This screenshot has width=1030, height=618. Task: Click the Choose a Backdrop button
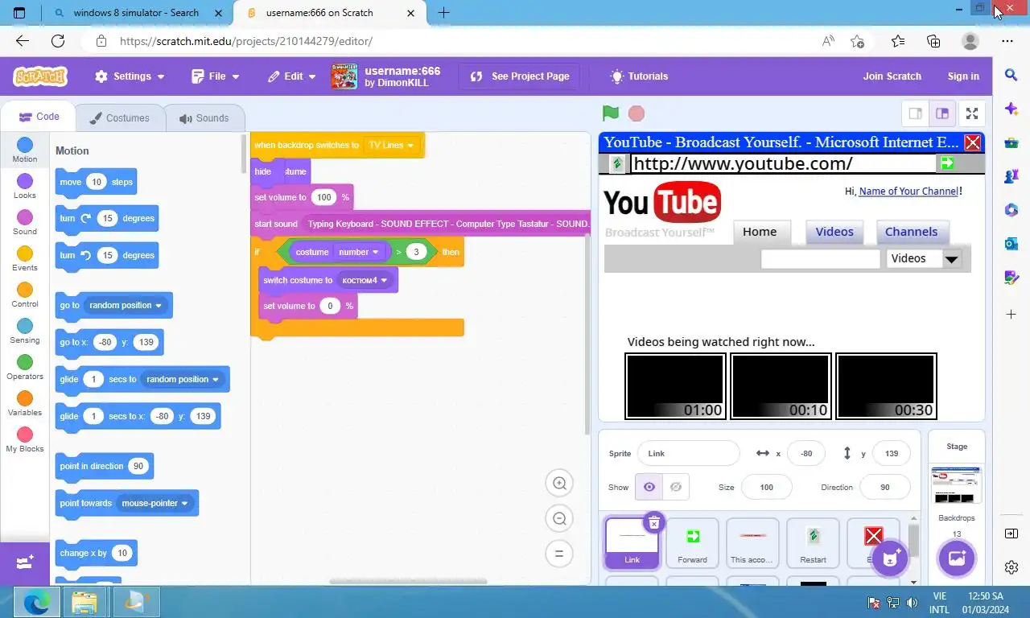coord(957,557)
